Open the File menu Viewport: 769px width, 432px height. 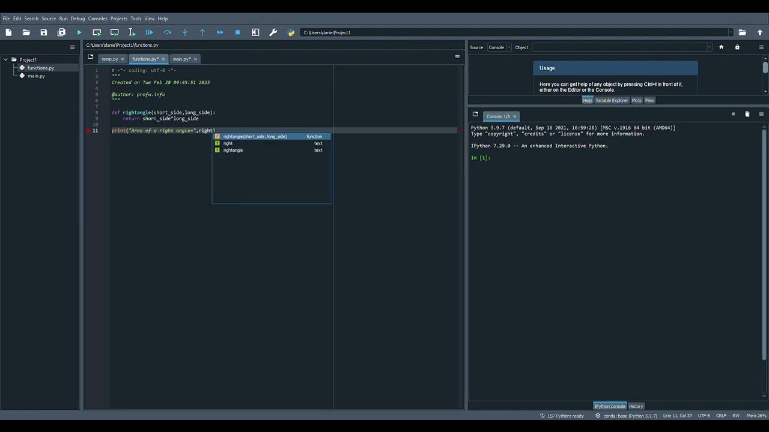coord(7,19)
